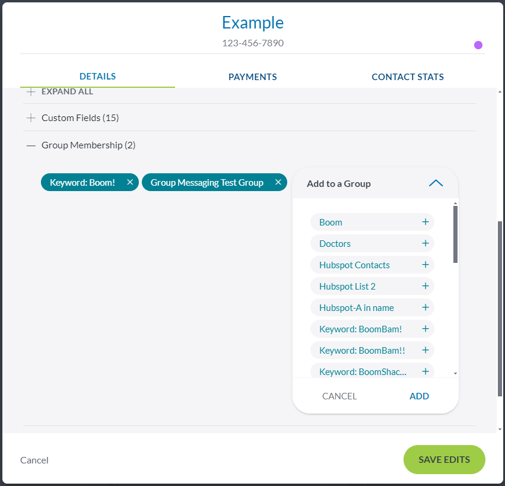Click plus icon next to Boom group

[x=425, y=222]
